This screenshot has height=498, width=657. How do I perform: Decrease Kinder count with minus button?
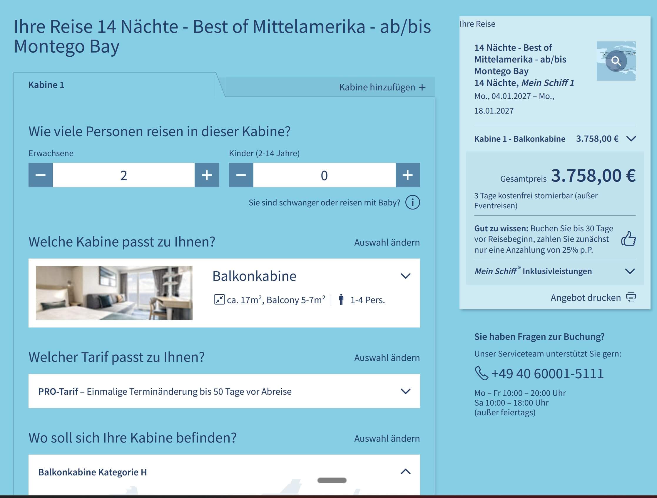[241, 175]
